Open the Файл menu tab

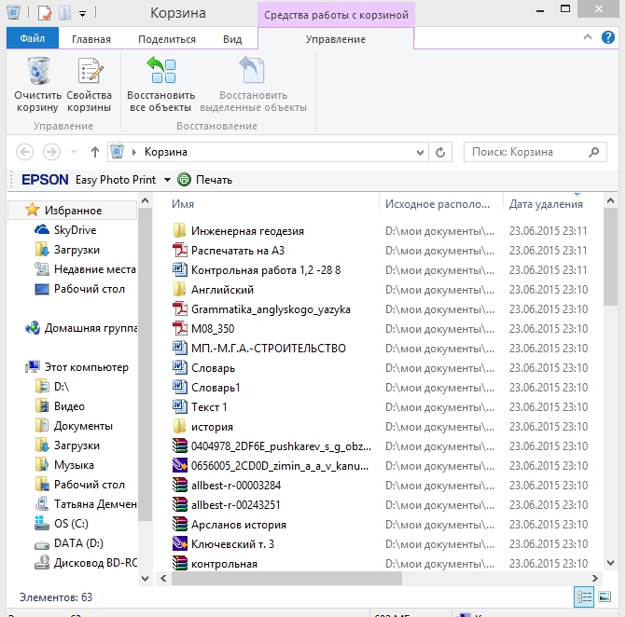[32, 39]
